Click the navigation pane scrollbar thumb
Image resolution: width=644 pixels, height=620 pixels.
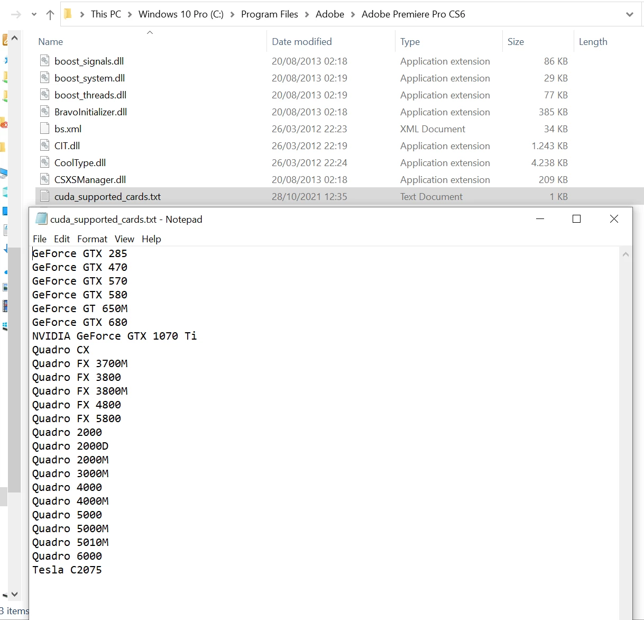(14, 370)
